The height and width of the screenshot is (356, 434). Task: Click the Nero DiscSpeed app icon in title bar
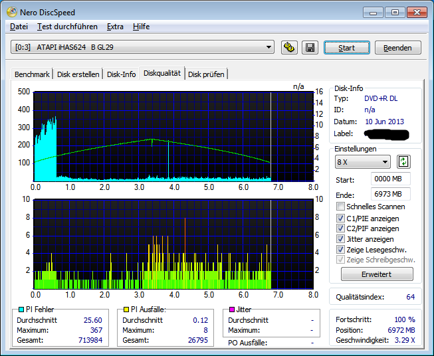[x=12, y=12]
